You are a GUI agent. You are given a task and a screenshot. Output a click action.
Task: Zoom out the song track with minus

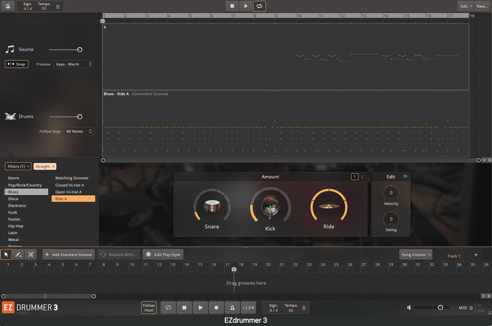[484, 296]
